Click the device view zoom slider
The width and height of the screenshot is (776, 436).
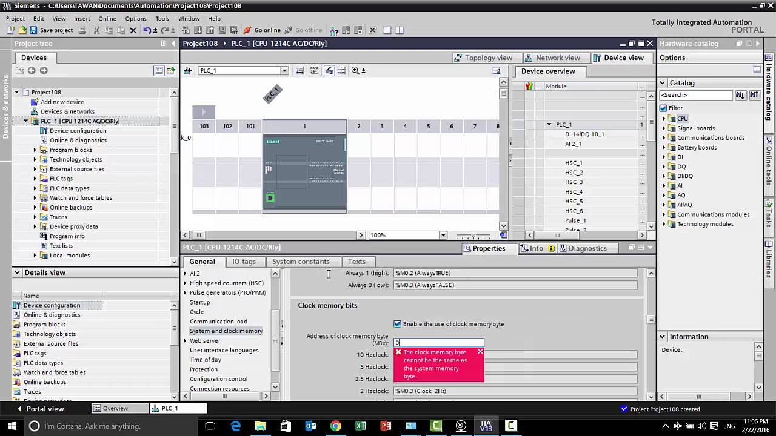pyautogui.click(x=473, y=235)
